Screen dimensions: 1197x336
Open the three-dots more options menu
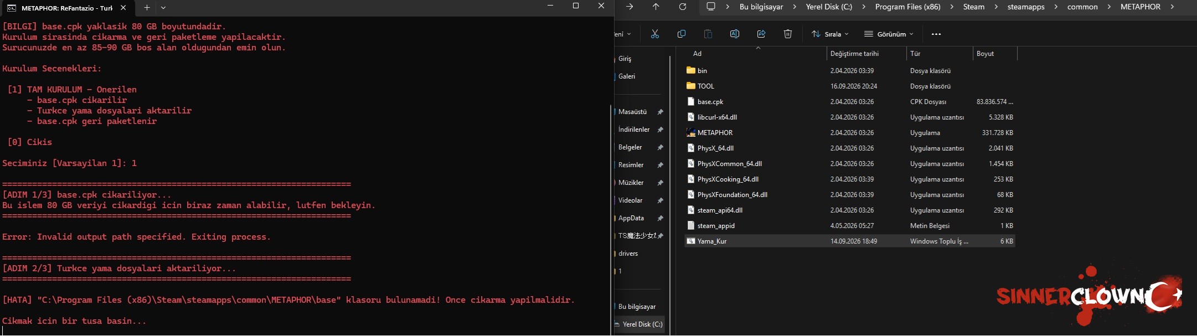[936, 34]
